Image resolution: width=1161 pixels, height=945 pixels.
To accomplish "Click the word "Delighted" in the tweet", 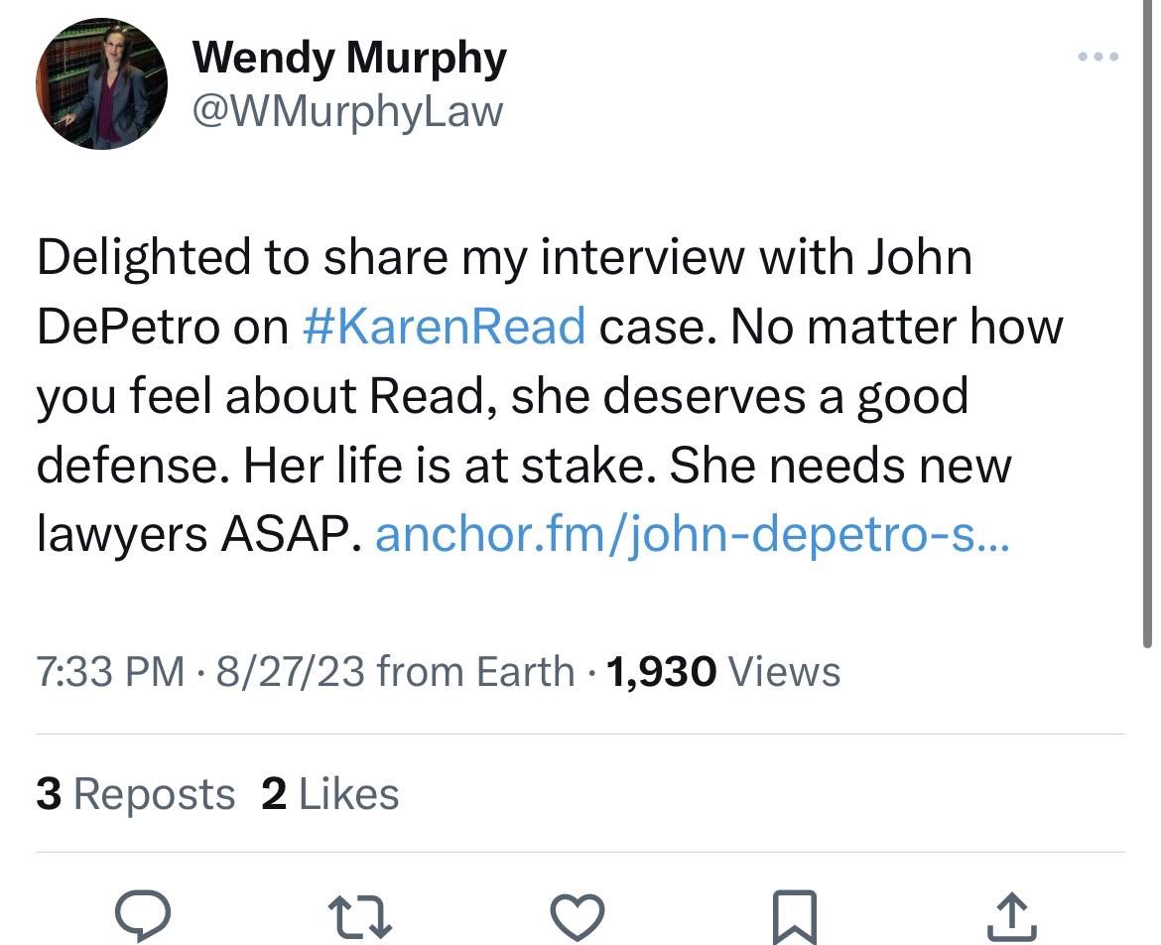I will [144, 257].
